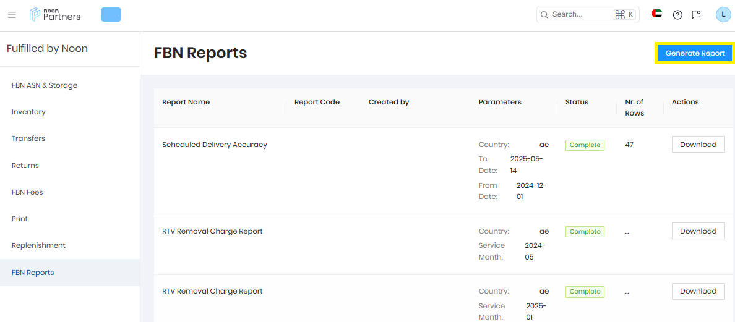Click the Generate Report button
This screenshot has width=735, height=322.
(695, 53)
